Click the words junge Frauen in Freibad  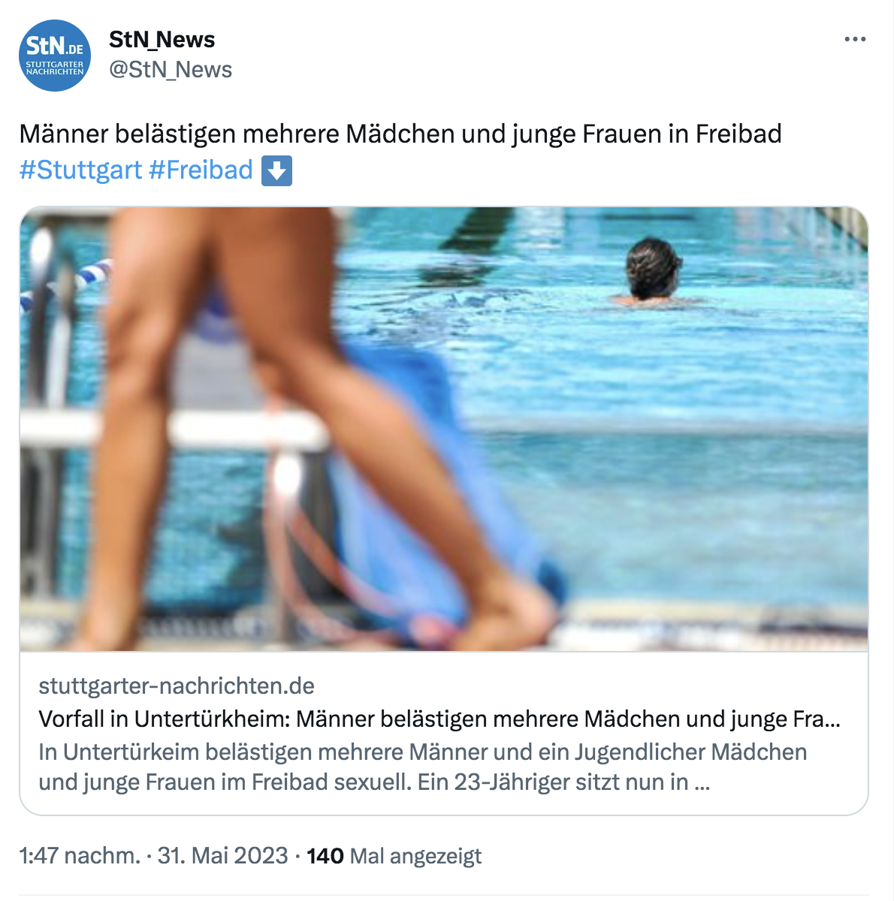point(648,134)
